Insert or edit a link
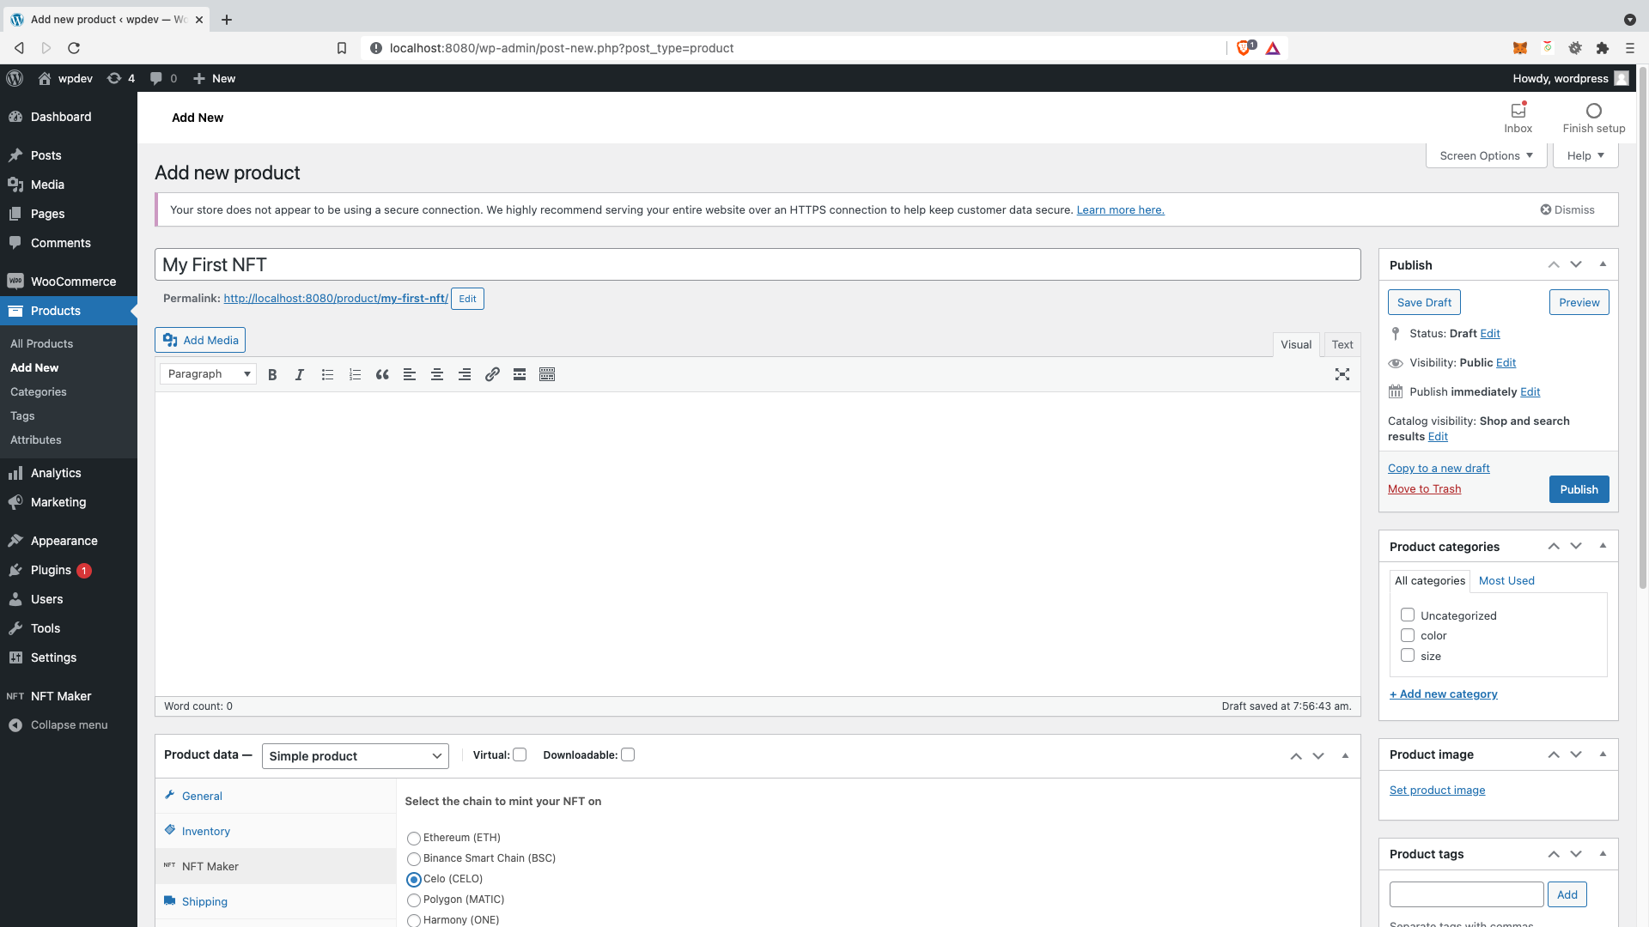Image resolution: width=1649 pixels, height=927 pixels. (x=492, y=374)
